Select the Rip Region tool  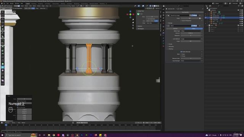click(3, 84)
